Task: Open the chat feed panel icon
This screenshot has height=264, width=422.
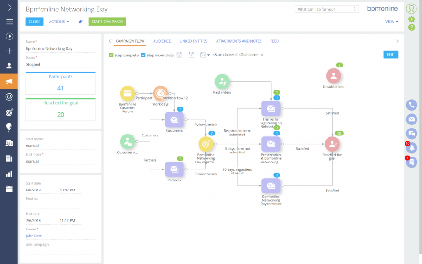Action: point(411,133)
